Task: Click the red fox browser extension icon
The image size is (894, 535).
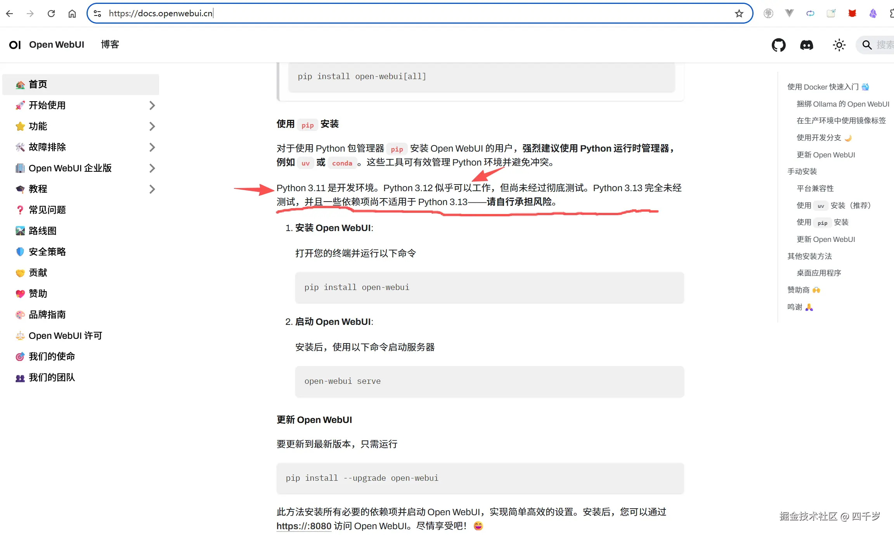Action: click(x=852, y=13)
